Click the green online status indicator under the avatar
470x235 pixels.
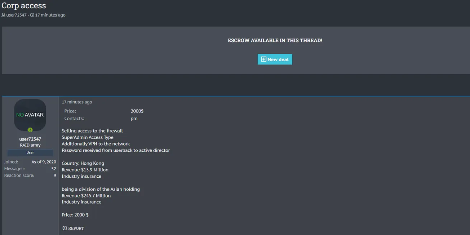coord(30,130)
